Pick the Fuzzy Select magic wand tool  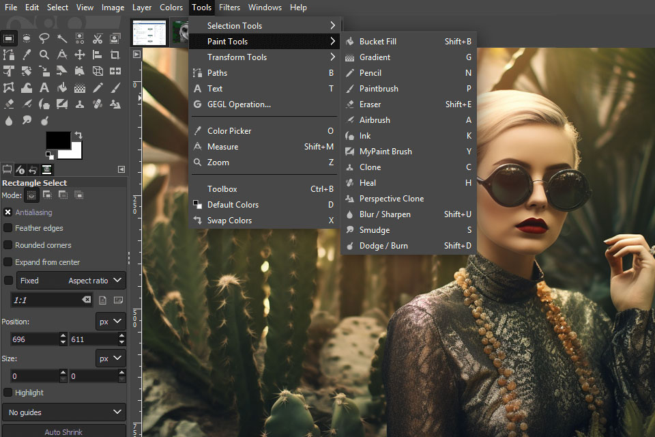click(x=62, y=38)
